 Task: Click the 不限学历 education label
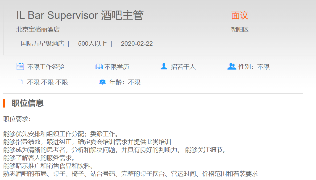pos(117,67)
